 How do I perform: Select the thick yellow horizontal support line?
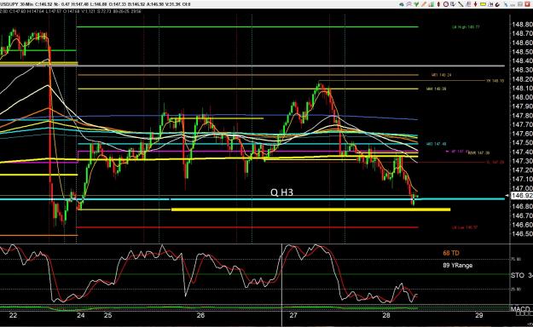[310, 209]
